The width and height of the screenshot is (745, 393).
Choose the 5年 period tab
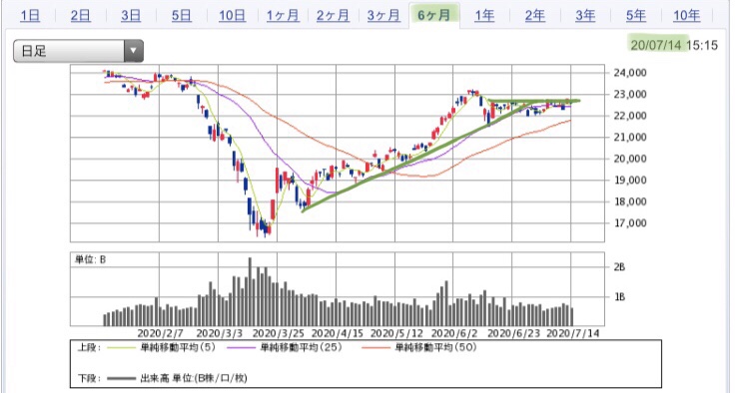[635, 16]
